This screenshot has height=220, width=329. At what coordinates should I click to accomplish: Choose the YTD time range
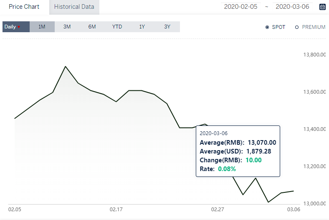tap(117, 27)
